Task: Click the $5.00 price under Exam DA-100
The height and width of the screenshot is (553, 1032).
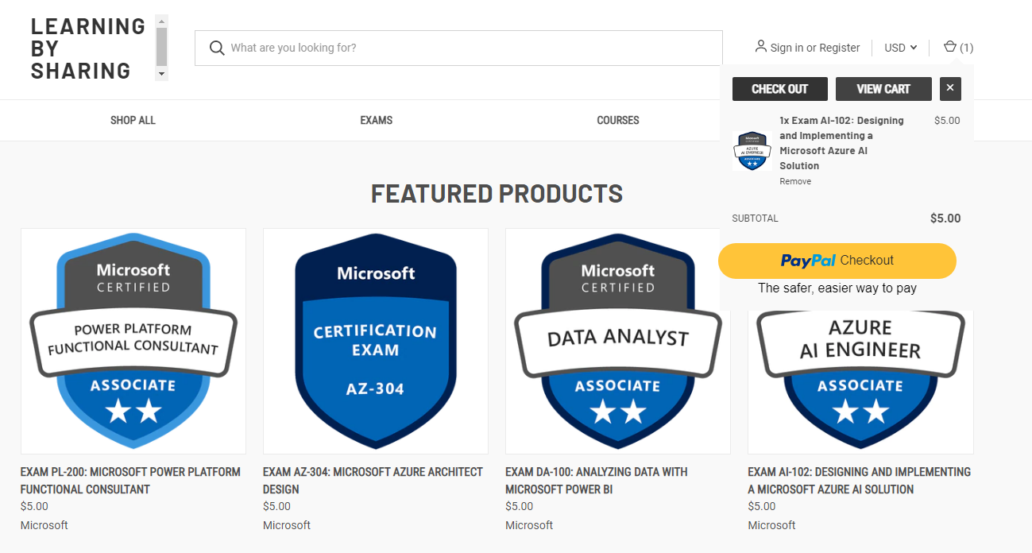Action: tap(519, 506)
